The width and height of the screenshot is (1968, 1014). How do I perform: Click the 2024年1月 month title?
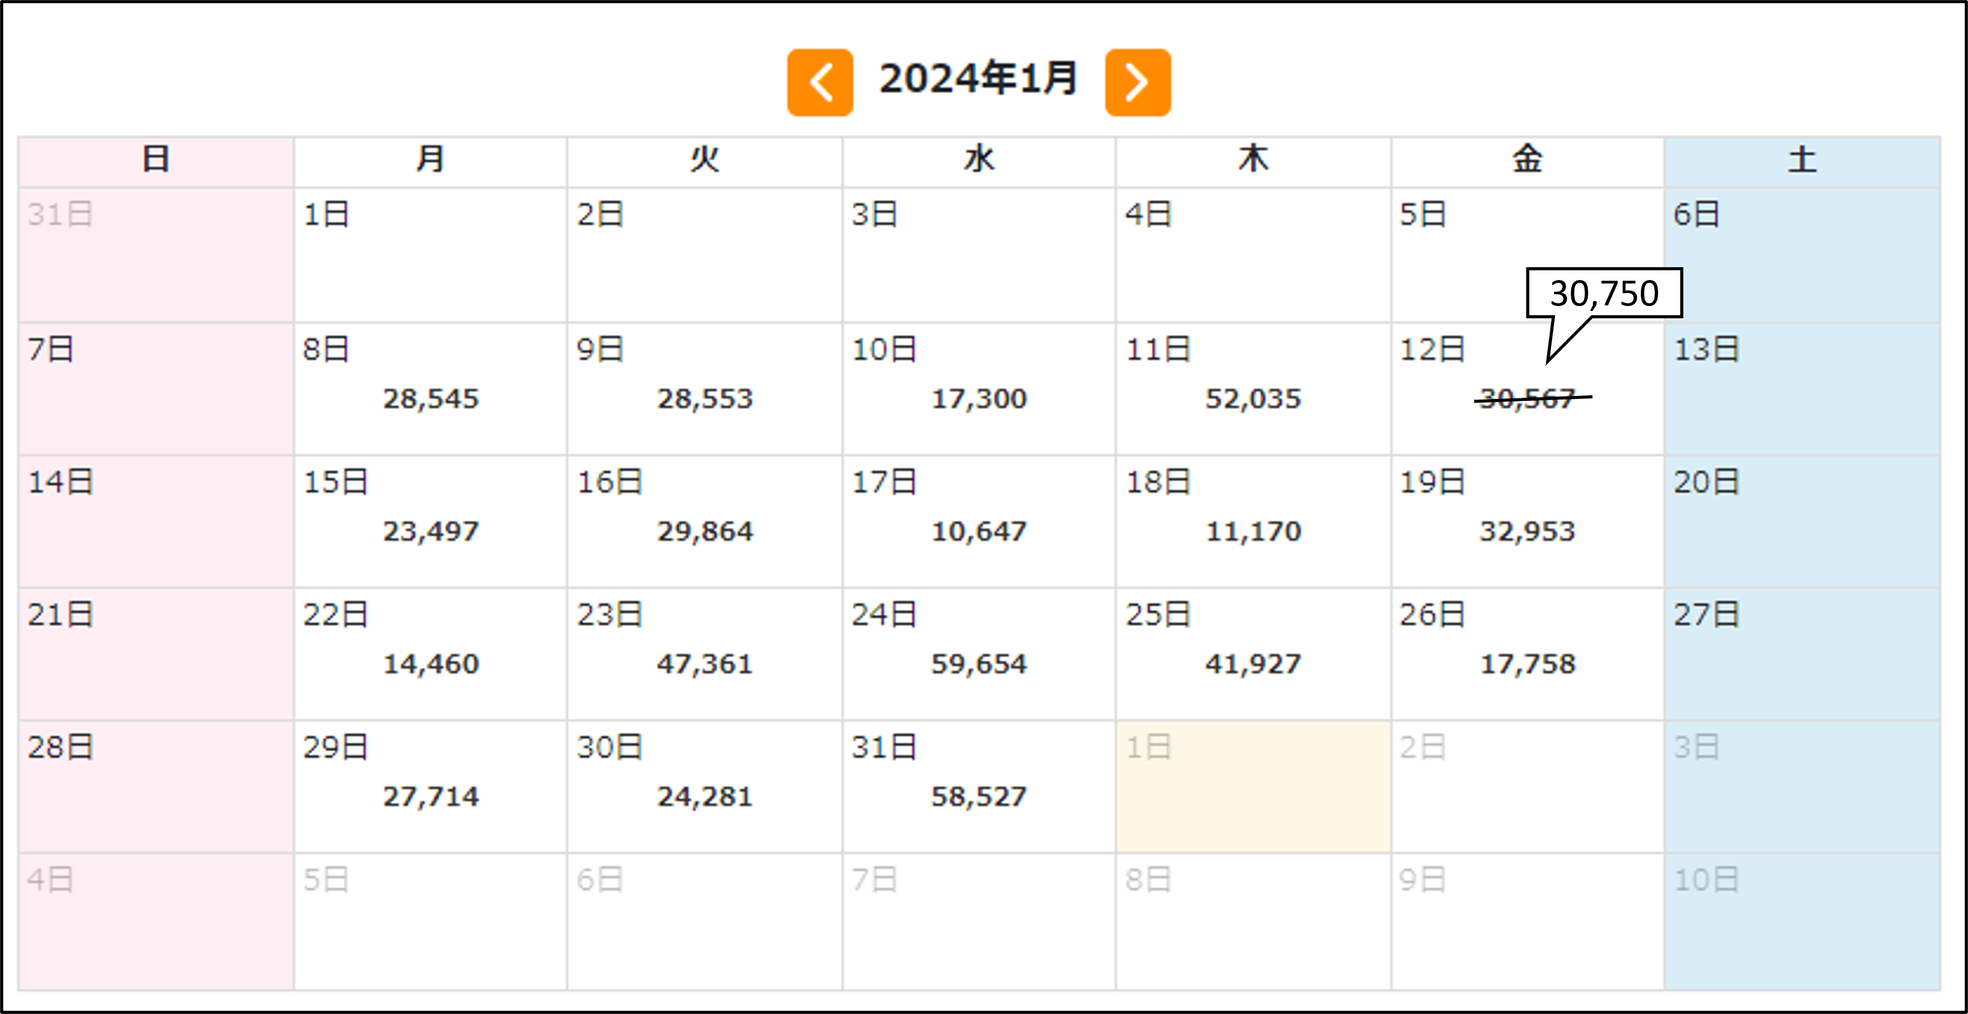click(x=978, y=79)
